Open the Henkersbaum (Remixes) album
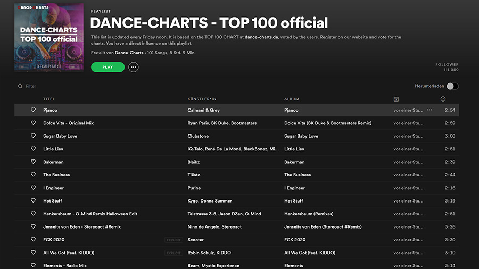 [309, 214]
